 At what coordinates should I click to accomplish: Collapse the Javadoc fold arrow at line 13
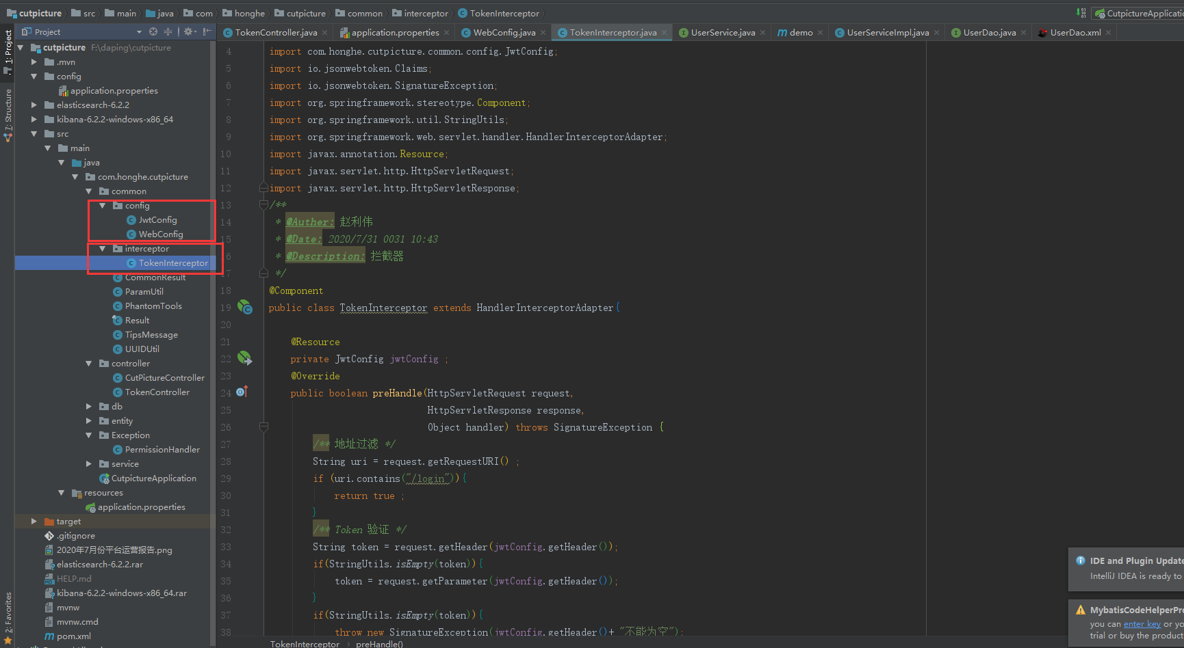tap(263, 204)
